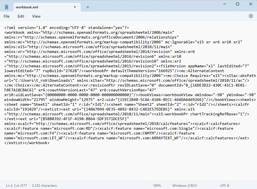The width and height of the screenshot is (257, 189).
Task: Open the File menu
Action: [x=7, y=16]
